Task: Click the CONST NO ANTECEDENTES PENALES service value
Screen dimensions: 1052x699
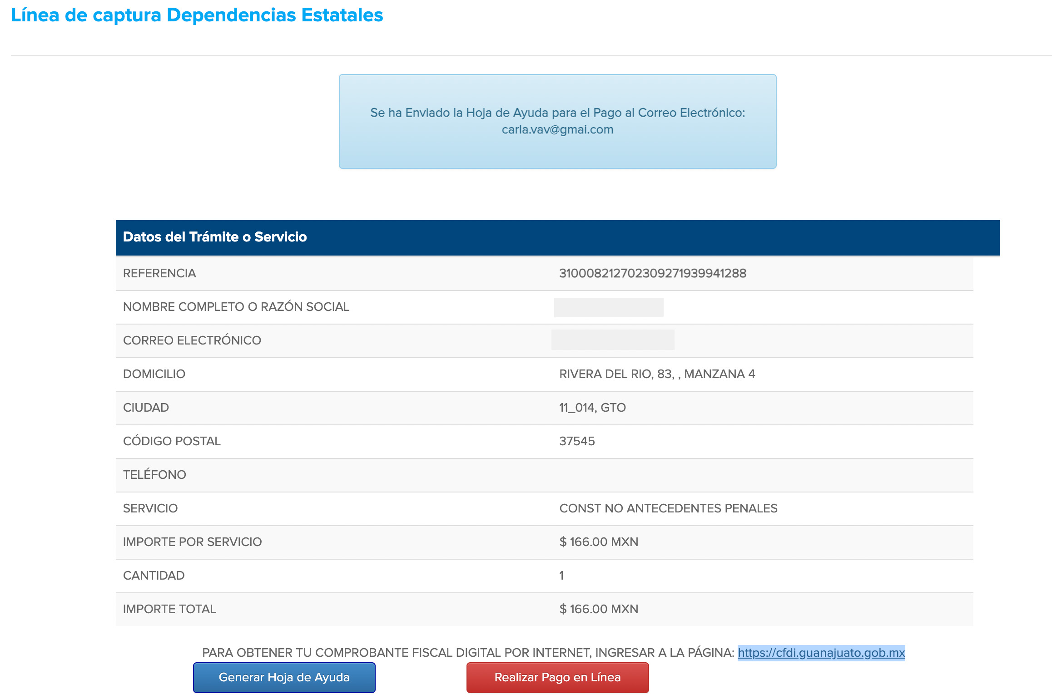Action: click(668, 508)
